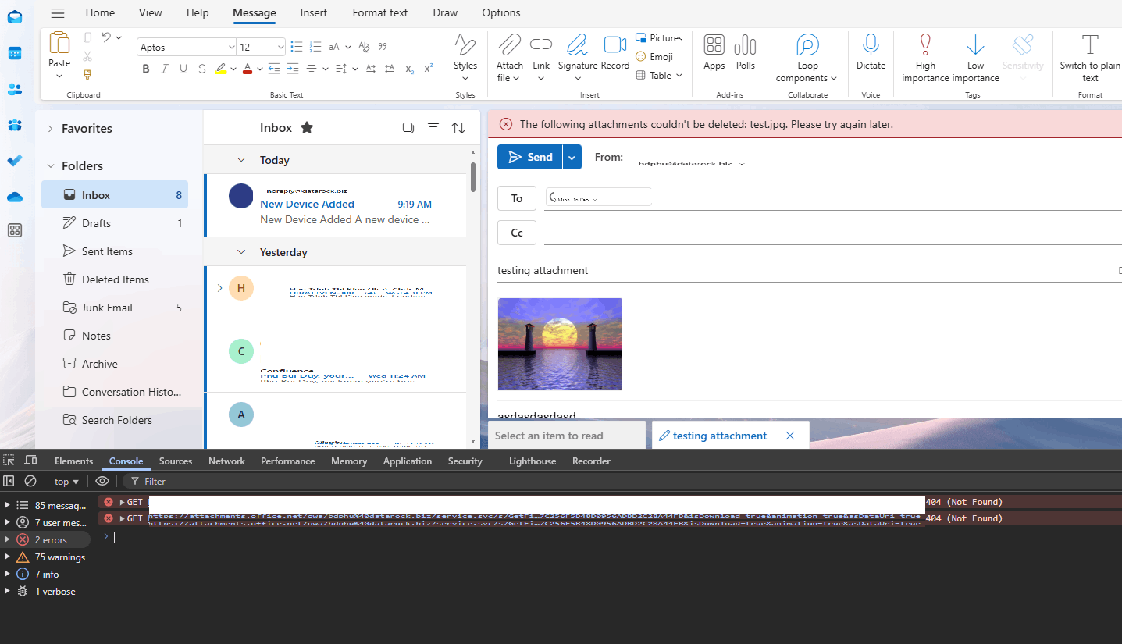Open the Network tab in DevTools

226,461
